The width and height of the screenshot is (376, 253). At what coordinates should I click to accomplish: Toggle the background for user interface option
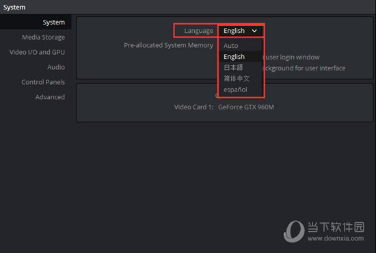(304, 68)
